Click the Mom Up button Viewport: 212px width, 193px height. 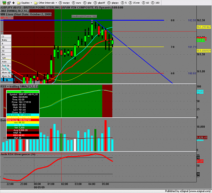pos(6,73)
